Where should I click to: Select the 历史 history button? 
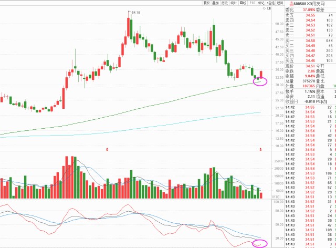click(x=224, y=3)
